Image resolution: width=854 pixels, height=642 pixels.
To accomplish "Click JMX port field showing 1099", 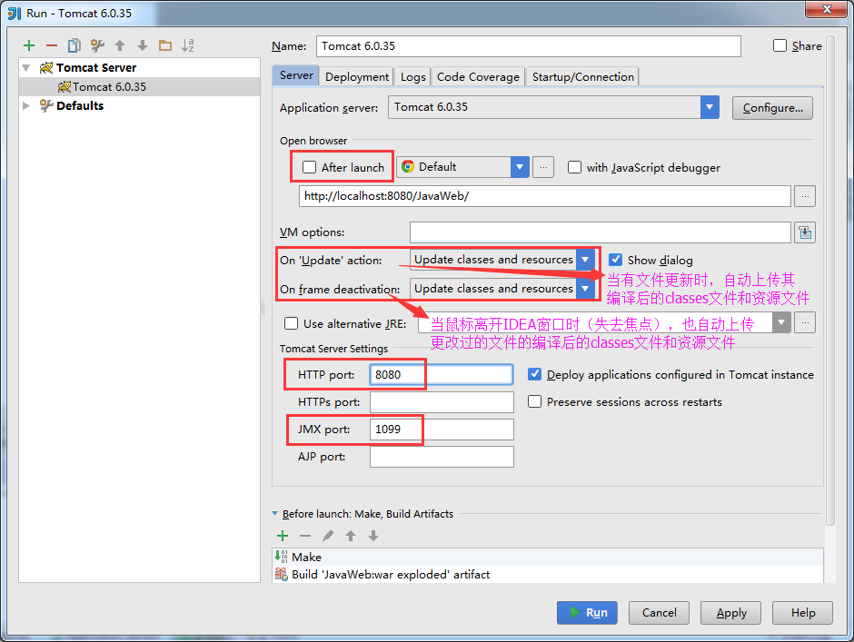I will click(442, 430).
